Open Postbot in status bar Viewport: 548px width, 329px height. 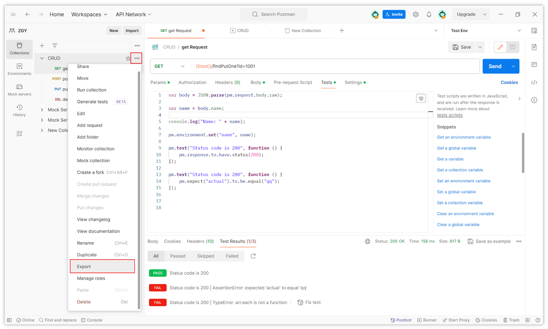pos(401,320)
